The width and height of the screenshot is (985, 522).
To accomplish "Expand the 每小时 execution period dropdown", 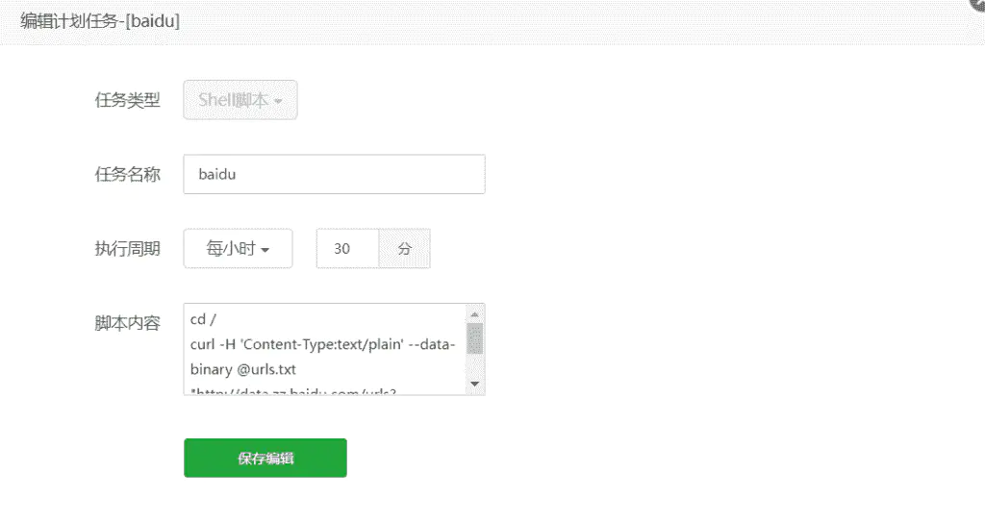I will (x=239, y=249).
